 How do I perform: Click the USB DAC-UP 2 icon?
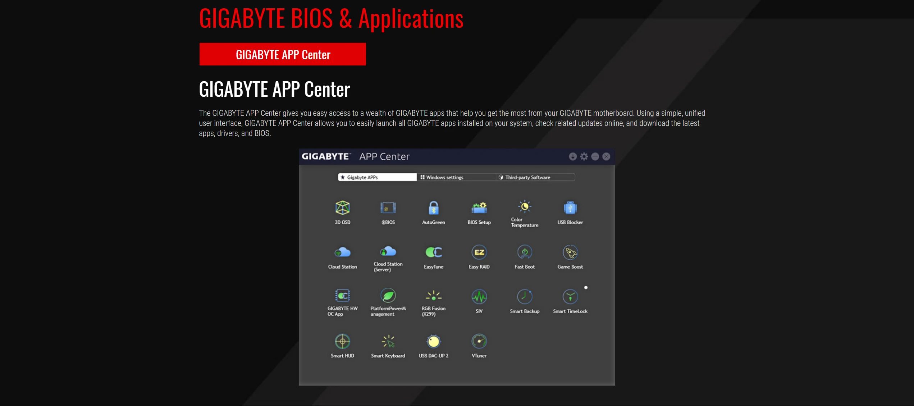point(434,341)
